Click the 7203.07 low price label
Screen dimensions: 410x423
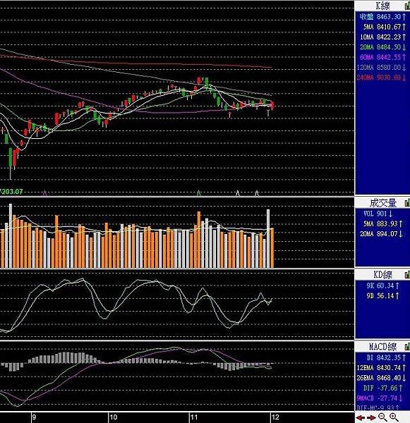click(11, 192)
